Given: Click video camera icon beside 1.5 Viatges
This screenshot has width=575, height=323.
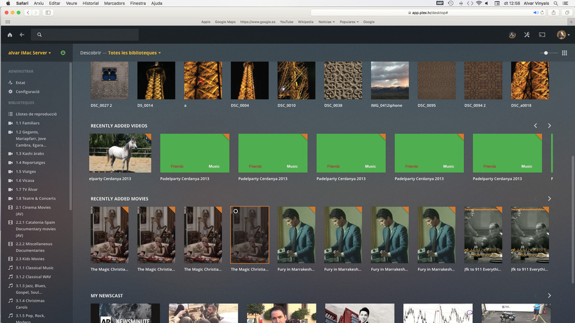Looking at the screenshot, I should tap(10, 172).
